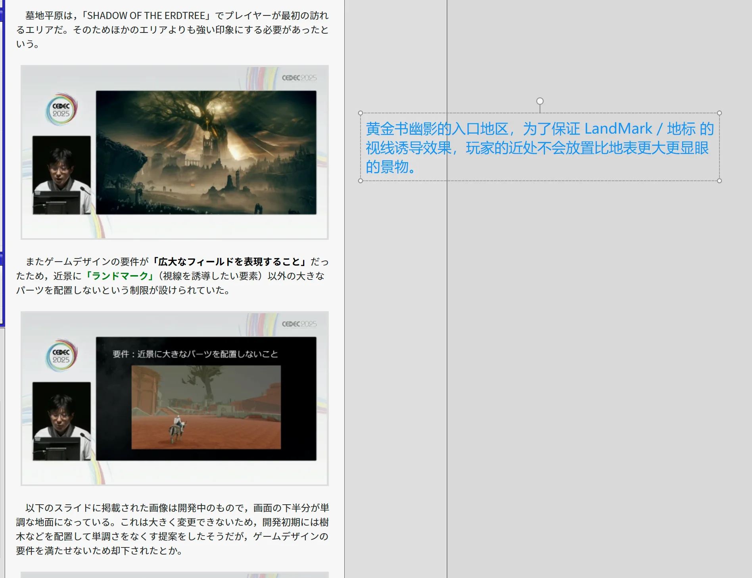
Task: Select the bottom-right resize handle of the text box
Action: click(x=719, y=181)
